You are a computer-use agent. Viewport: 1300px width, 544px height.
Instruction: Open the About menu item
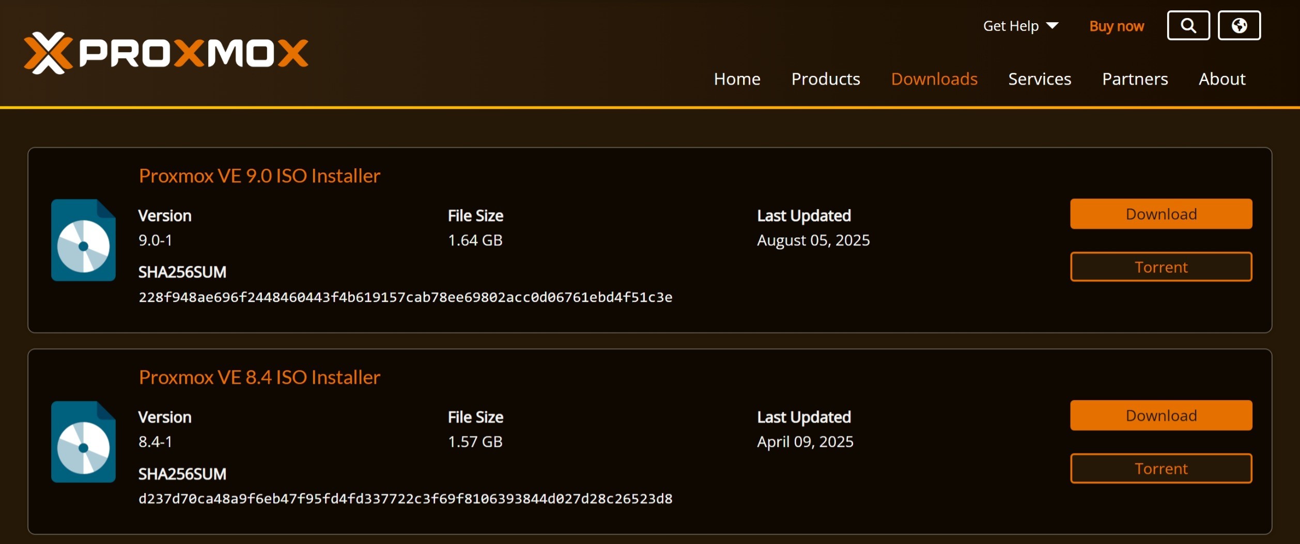click(x=1222, y=79)
